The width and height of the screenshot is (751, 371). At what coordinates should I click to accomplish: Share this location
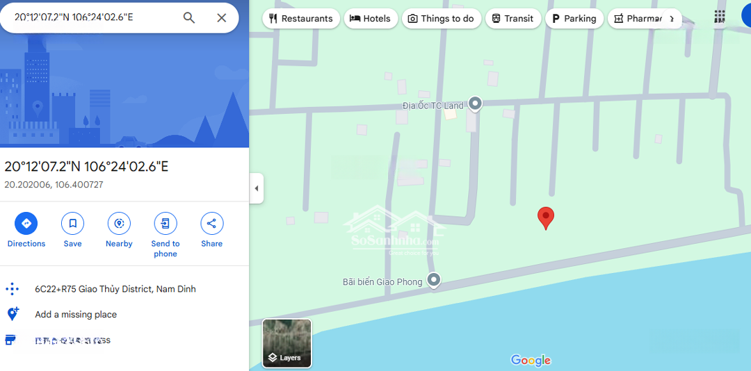(x=211, y=230)
